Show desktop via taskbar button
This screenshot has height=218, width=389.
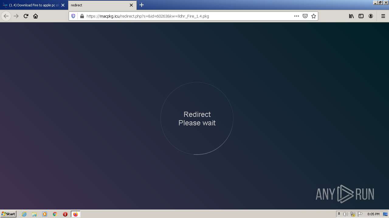[385, 214]
